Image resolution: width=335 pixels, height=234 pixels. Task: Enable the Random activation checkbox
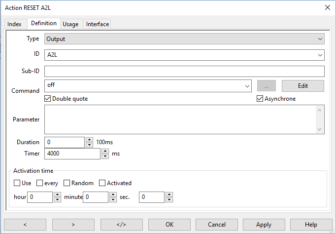pos(67,183)
